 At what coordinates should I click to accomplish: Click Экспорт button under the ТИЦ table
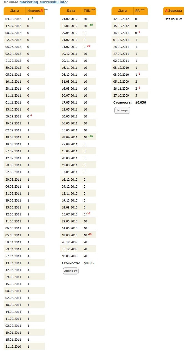pyautogui.click(x=71, y=271)
